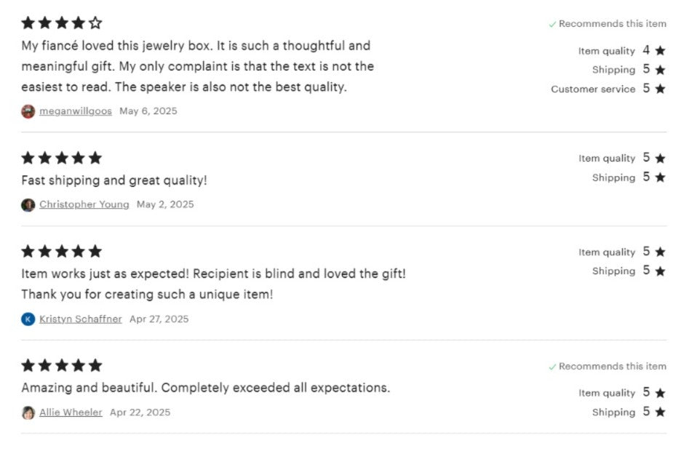Click the May 6, 2025 review date

click(x=148, y=111)
